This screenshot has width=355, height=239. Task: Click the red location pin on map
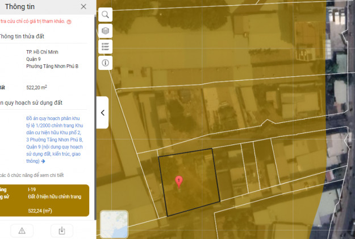[x=179, y=182]
